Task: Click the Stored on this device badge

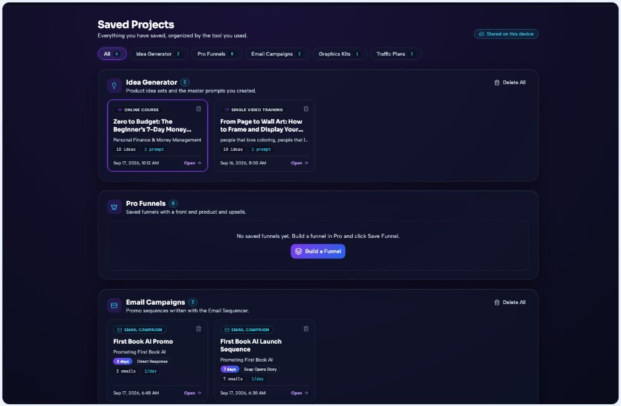Action: coord(506,34)
